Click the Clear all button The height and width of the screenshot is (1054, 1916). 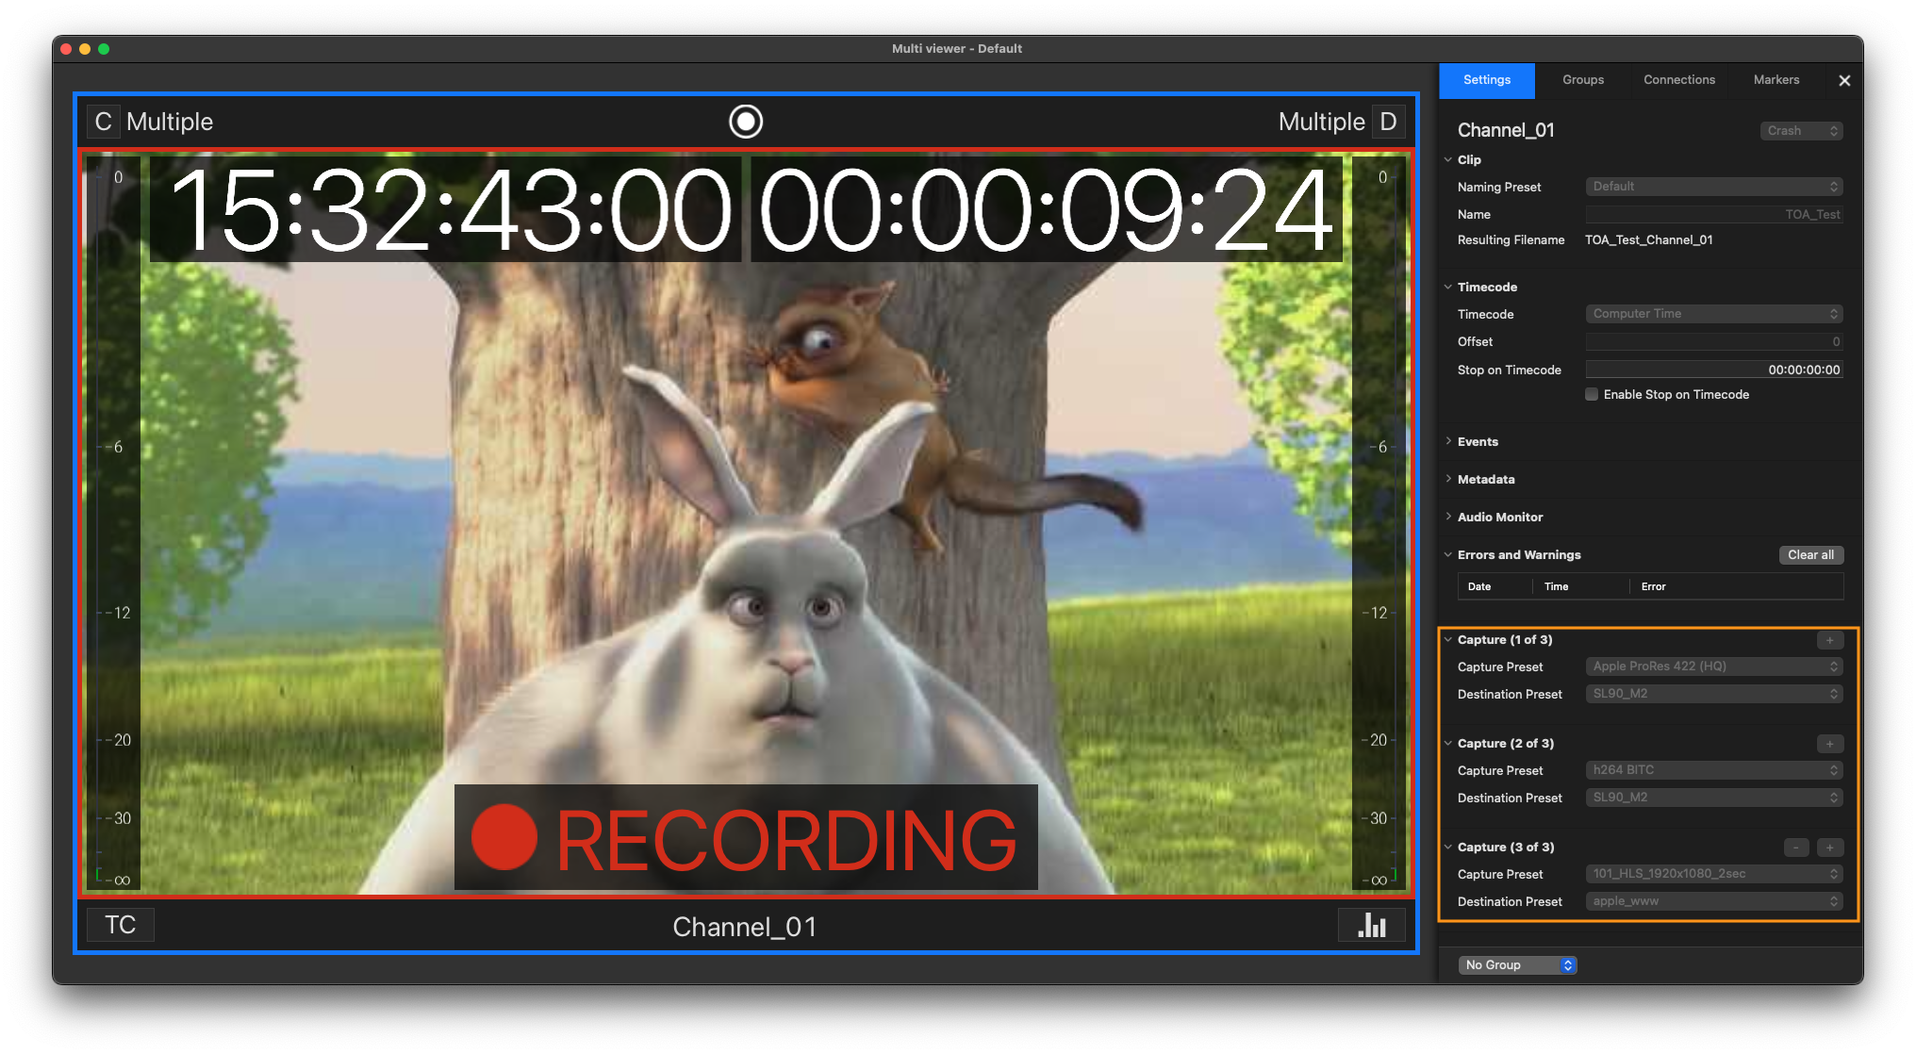(1810, 555)
